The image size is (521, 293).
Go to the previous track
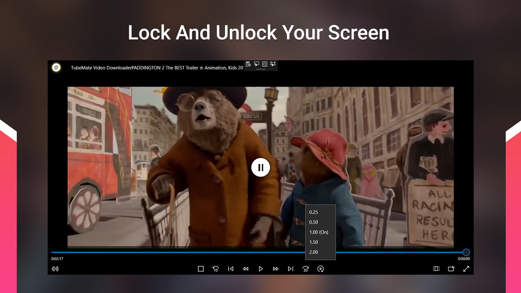click(x=231, y=269)
